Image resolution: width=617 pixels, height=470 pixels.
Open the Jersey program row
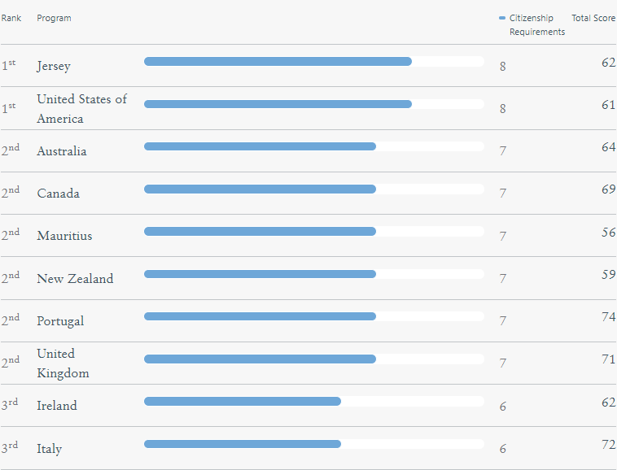[54, 67]
